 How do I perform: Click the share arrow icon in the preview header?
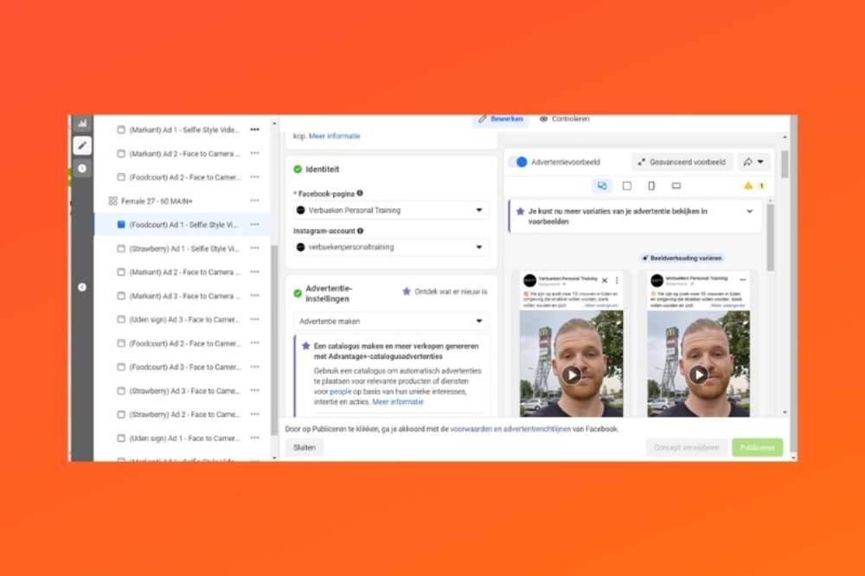(747, 162)
